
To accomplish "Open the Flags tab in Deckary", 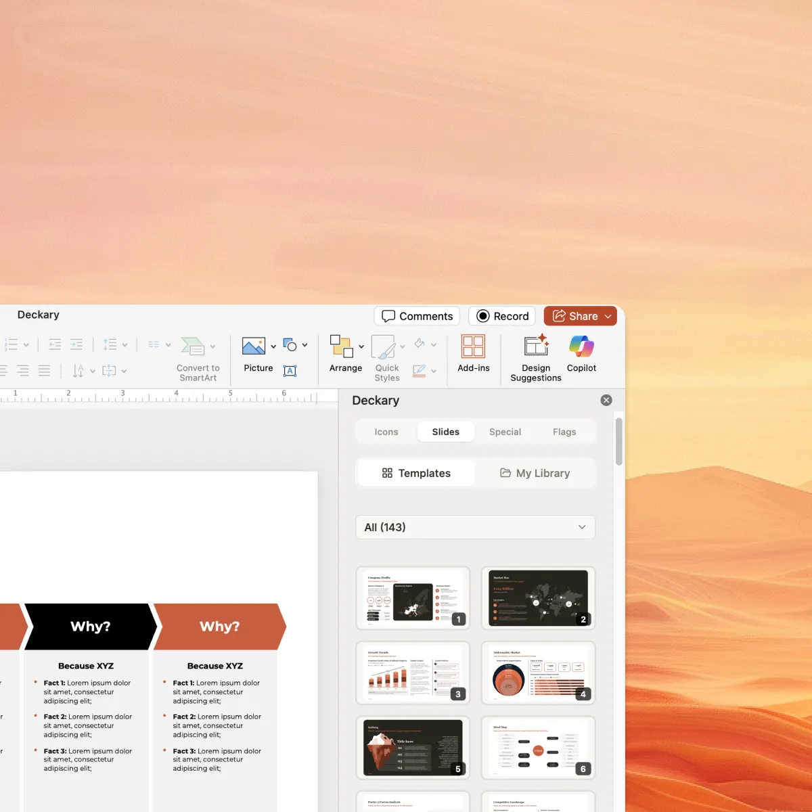I will click(x=564, y=431).
